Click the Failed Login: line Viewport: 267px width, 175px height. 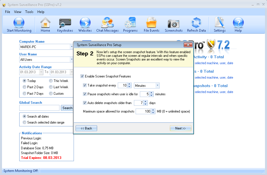[29, 143]
